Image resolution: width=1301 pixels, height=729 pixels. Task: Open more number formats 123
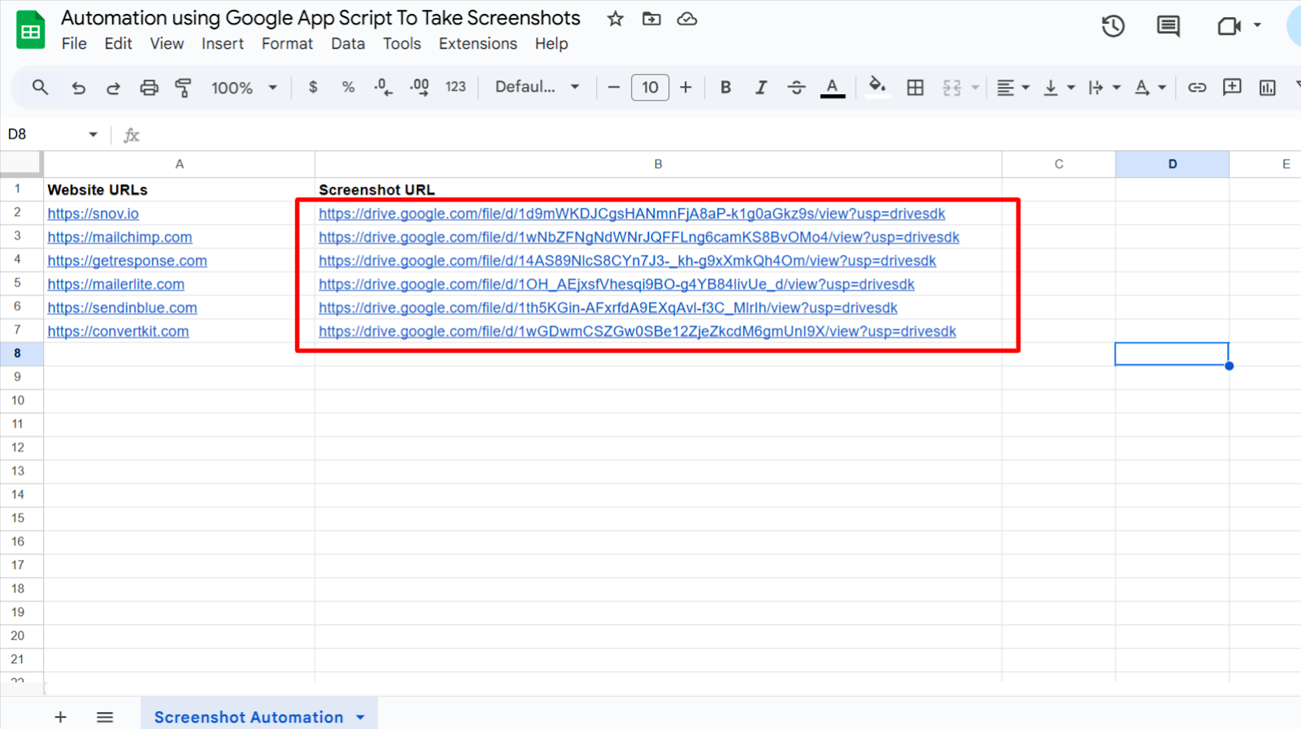coord(455,87)
